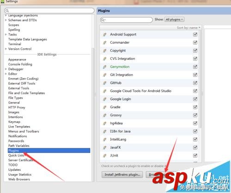This screenshot has width=231, height=193.
Task: Toggle the Groovy plugin checkbox
Action: 195,115
